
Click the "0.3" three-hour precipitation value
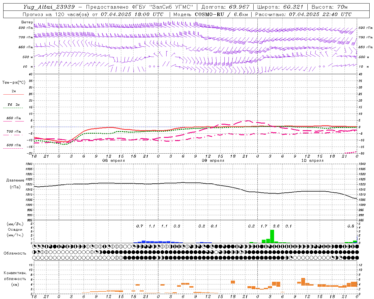(177, 226)
